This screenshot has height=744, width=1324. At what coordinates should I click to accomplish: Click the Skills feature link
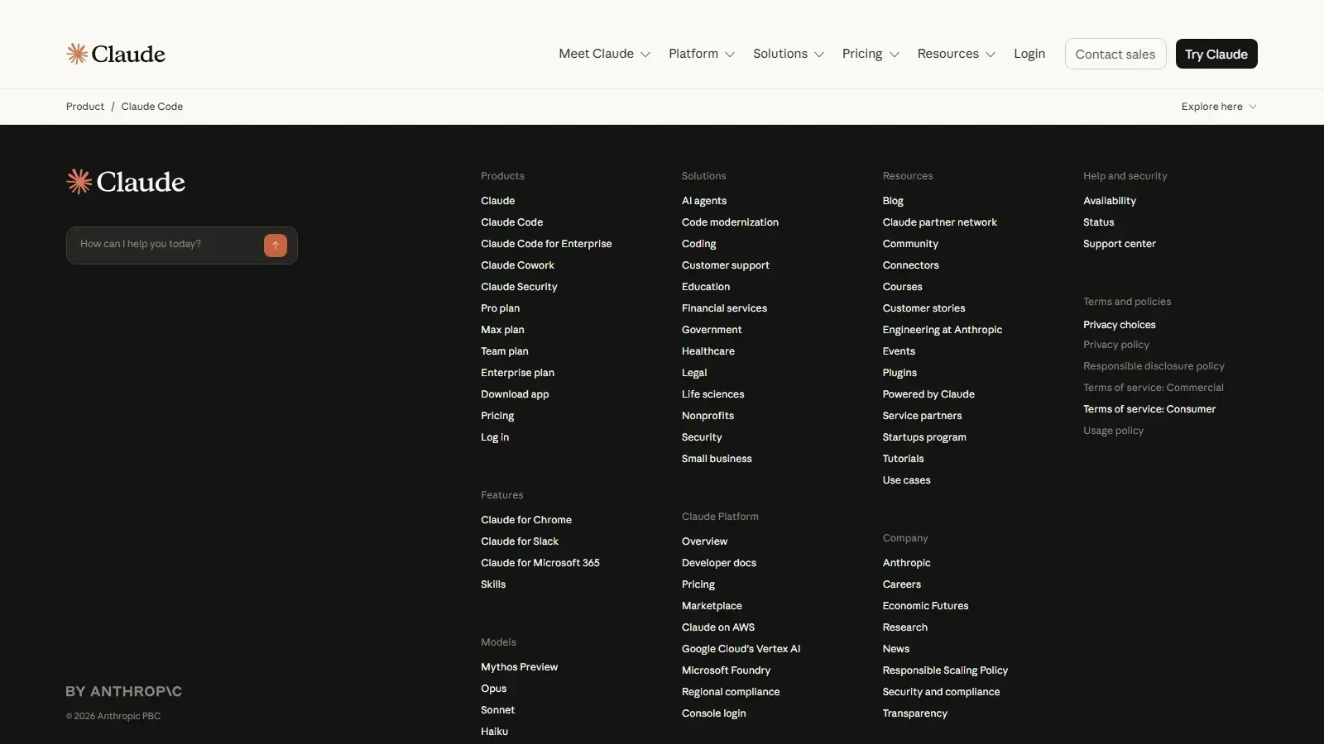click(x=493, y=584)
